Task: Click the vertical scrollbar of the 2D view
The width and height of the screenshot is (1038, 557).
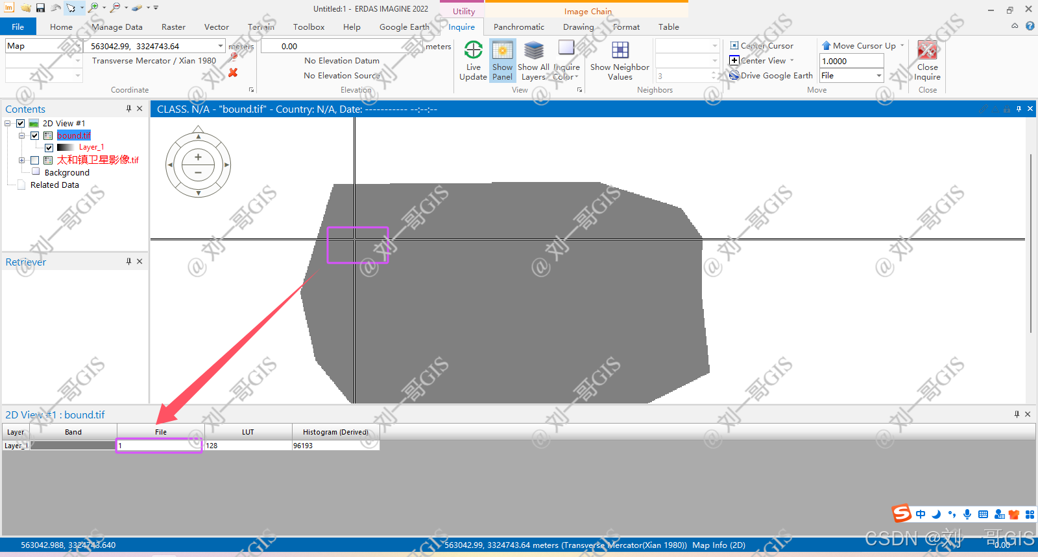Action: point(1030,244)
